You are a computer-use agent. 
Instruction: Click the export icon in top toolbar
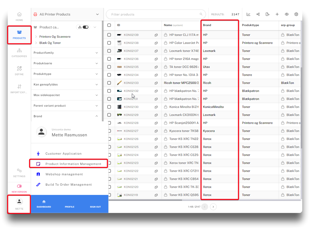(267, 14)
